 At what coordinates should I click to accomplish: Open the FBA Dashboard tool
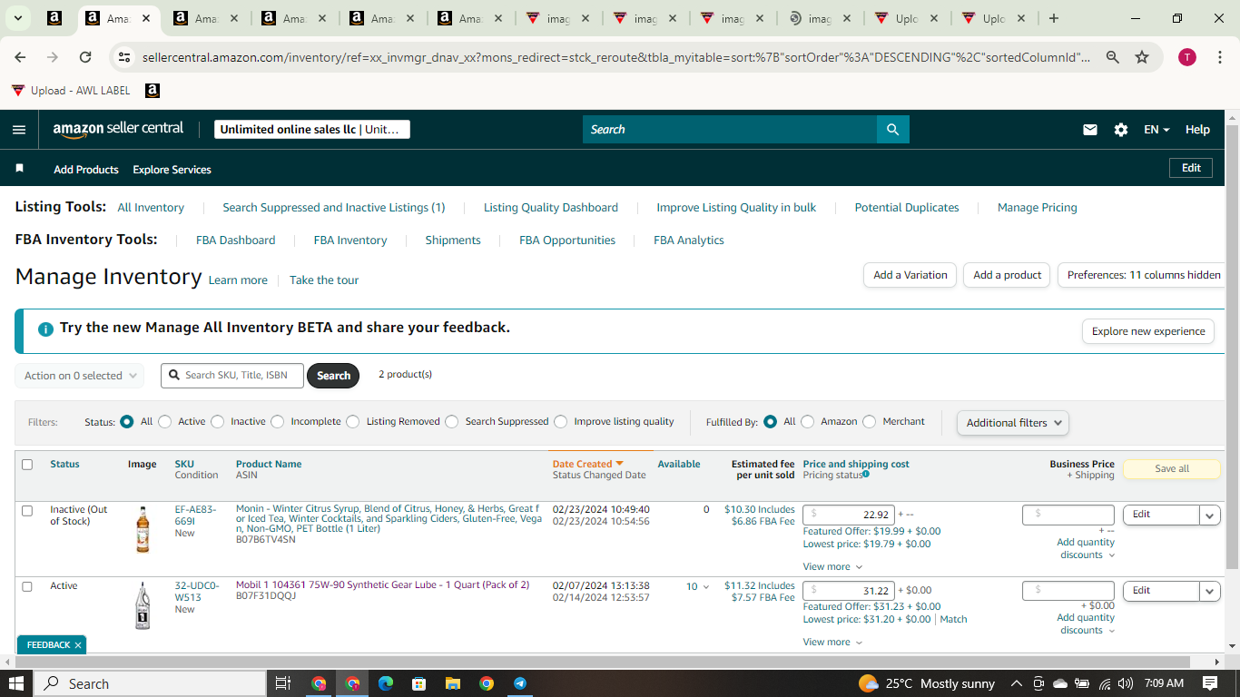(236, 241)
